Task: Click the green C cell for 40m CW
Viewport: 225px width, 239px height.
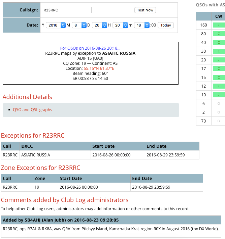Action: 219,42
